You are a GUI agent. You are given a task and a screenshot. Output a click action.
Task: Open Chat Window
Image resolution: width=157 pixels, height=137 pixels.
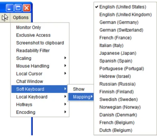[x=40, y=81]
